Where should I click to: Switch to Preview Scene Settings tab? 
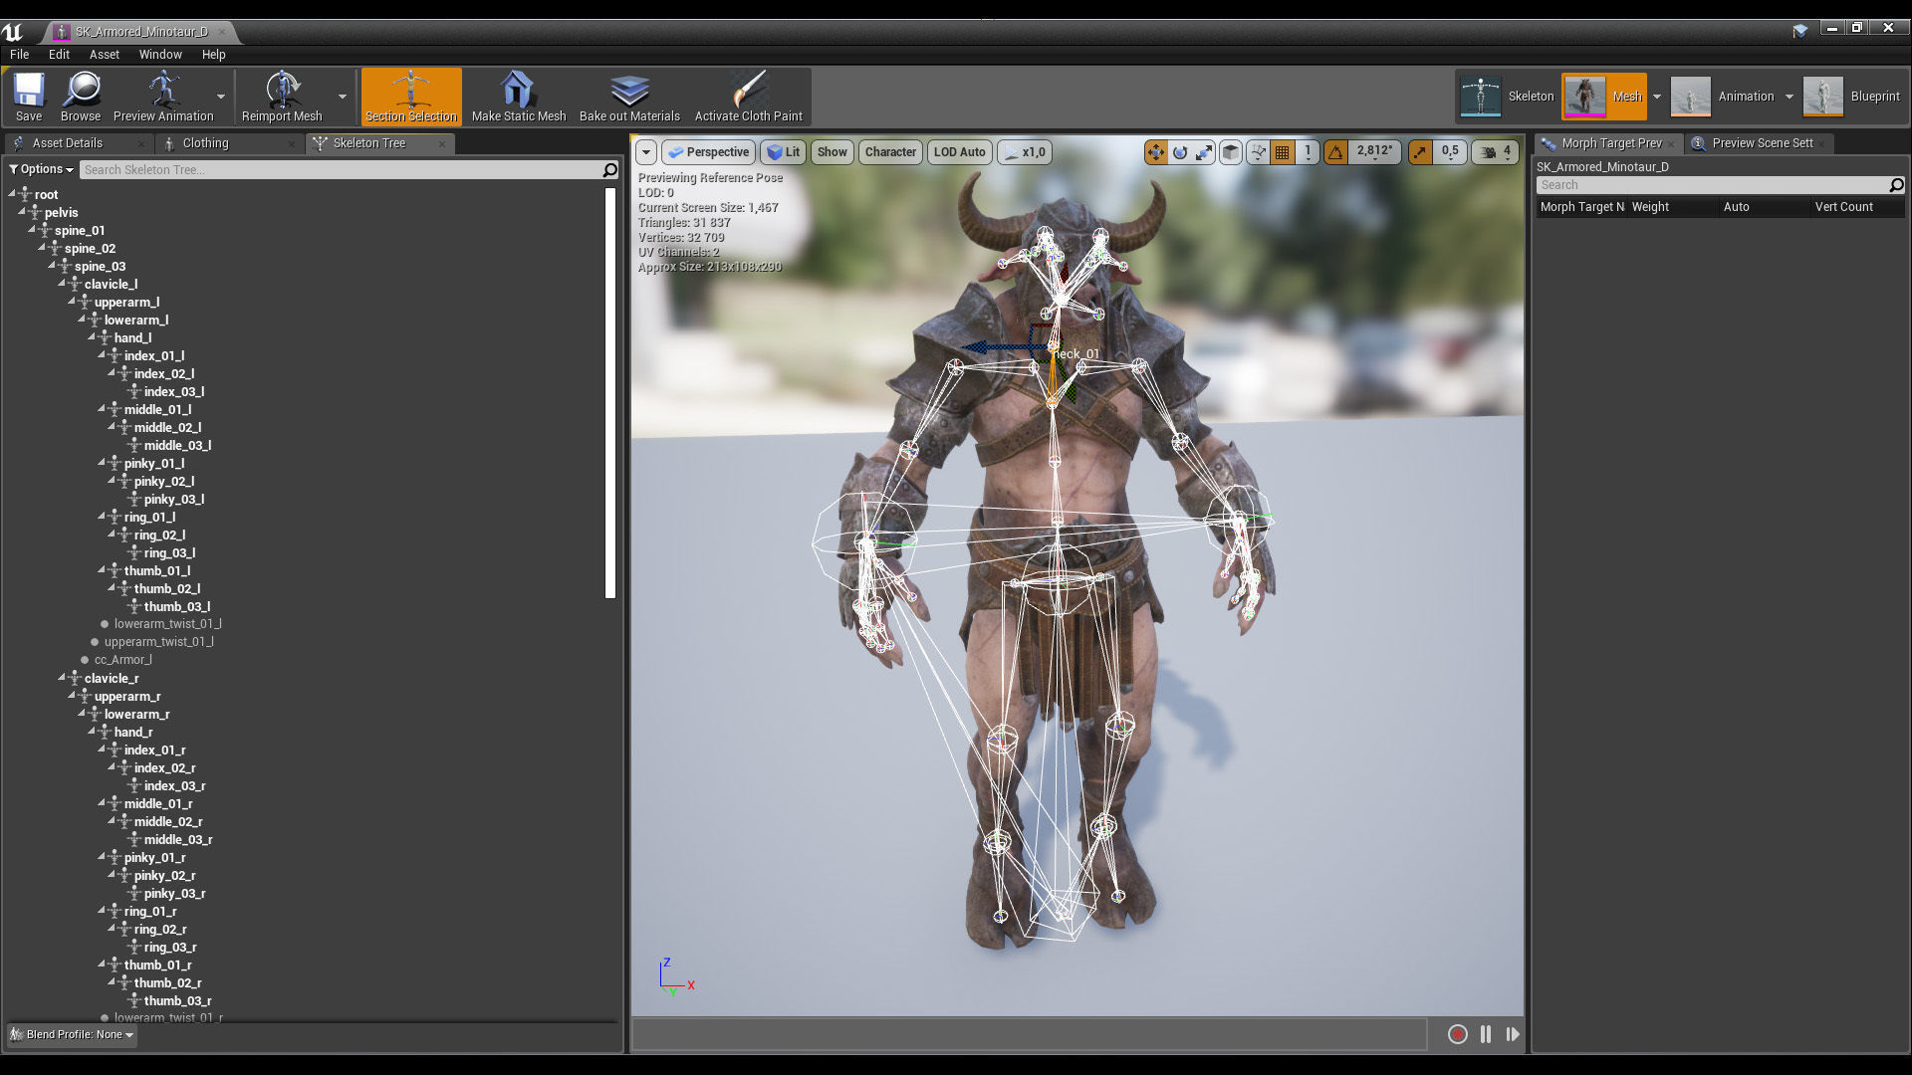tap(1762, 143)
